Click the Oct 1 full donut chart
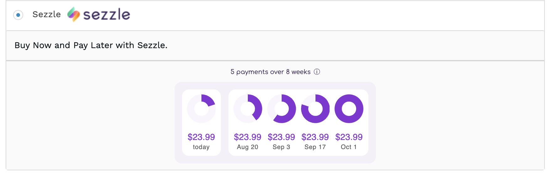This screenshot has height=175, width=552. tap(349, 109)
